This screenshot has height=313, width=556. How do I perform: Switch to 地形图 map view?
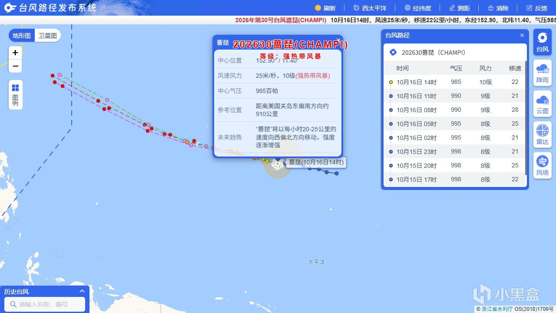coord(22,36)
